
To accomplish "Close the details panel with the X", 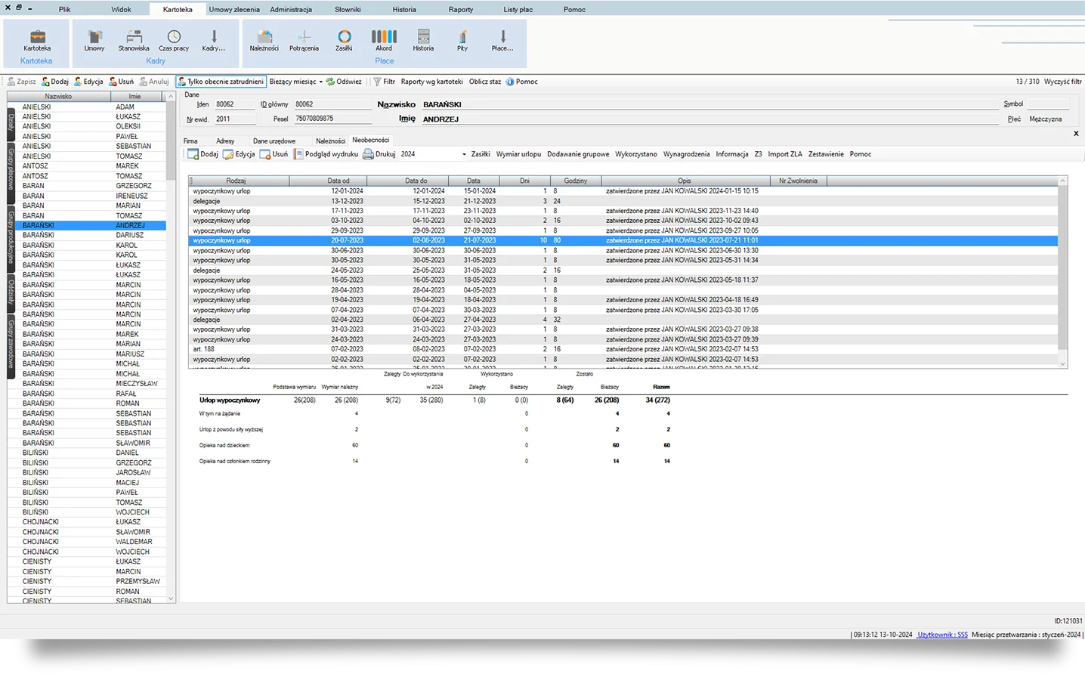I will click(x=1076, y=134).
